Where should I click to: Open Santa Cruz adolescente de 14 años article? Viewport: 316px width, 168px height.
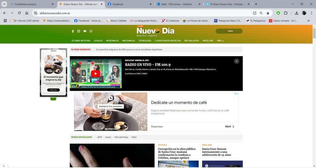click(x=216, y=152)
